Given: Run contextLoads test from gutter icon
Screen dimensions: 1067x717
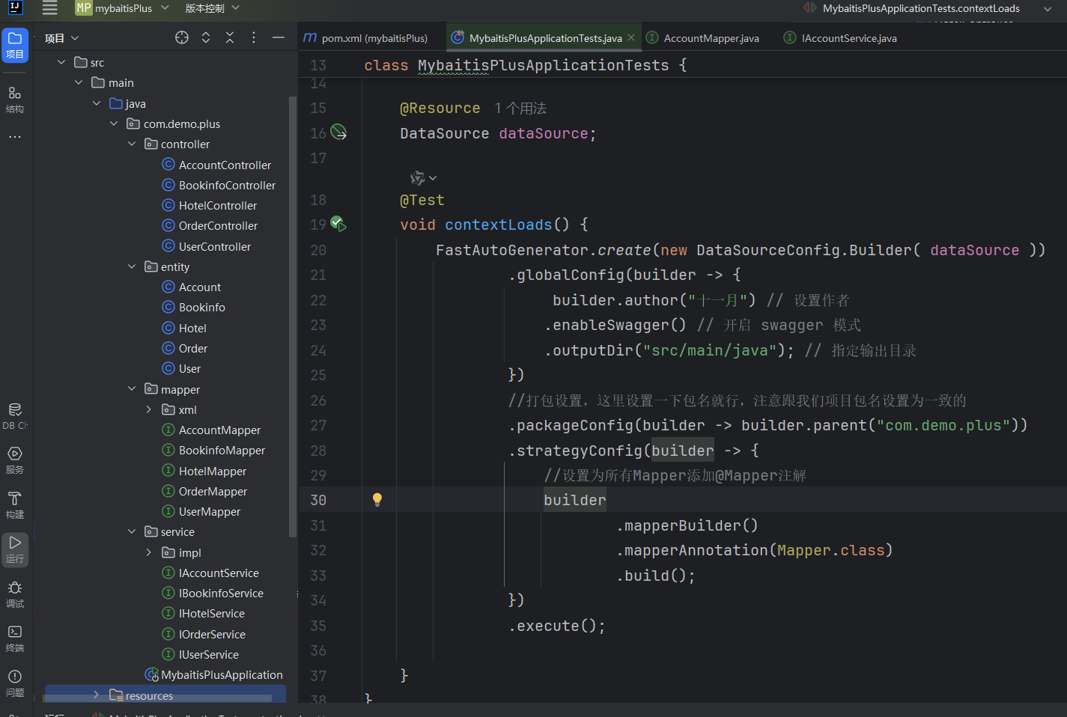Looking at the screenshot, I should point(338,224).
